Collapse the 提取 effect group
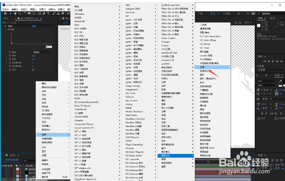This screenshot has height=181, width=285. coord(3,26)
